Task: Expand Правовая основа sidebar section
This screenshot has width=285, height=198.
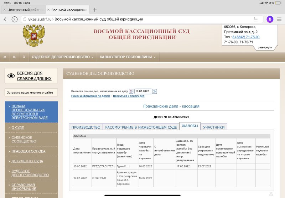Action: [x=28, y=151]
